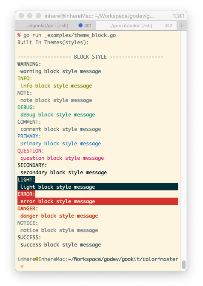Screen dimensions: 203x286
Task: Click the 'go run _examples/theme_block.go' command
Action: click(69, 35)
